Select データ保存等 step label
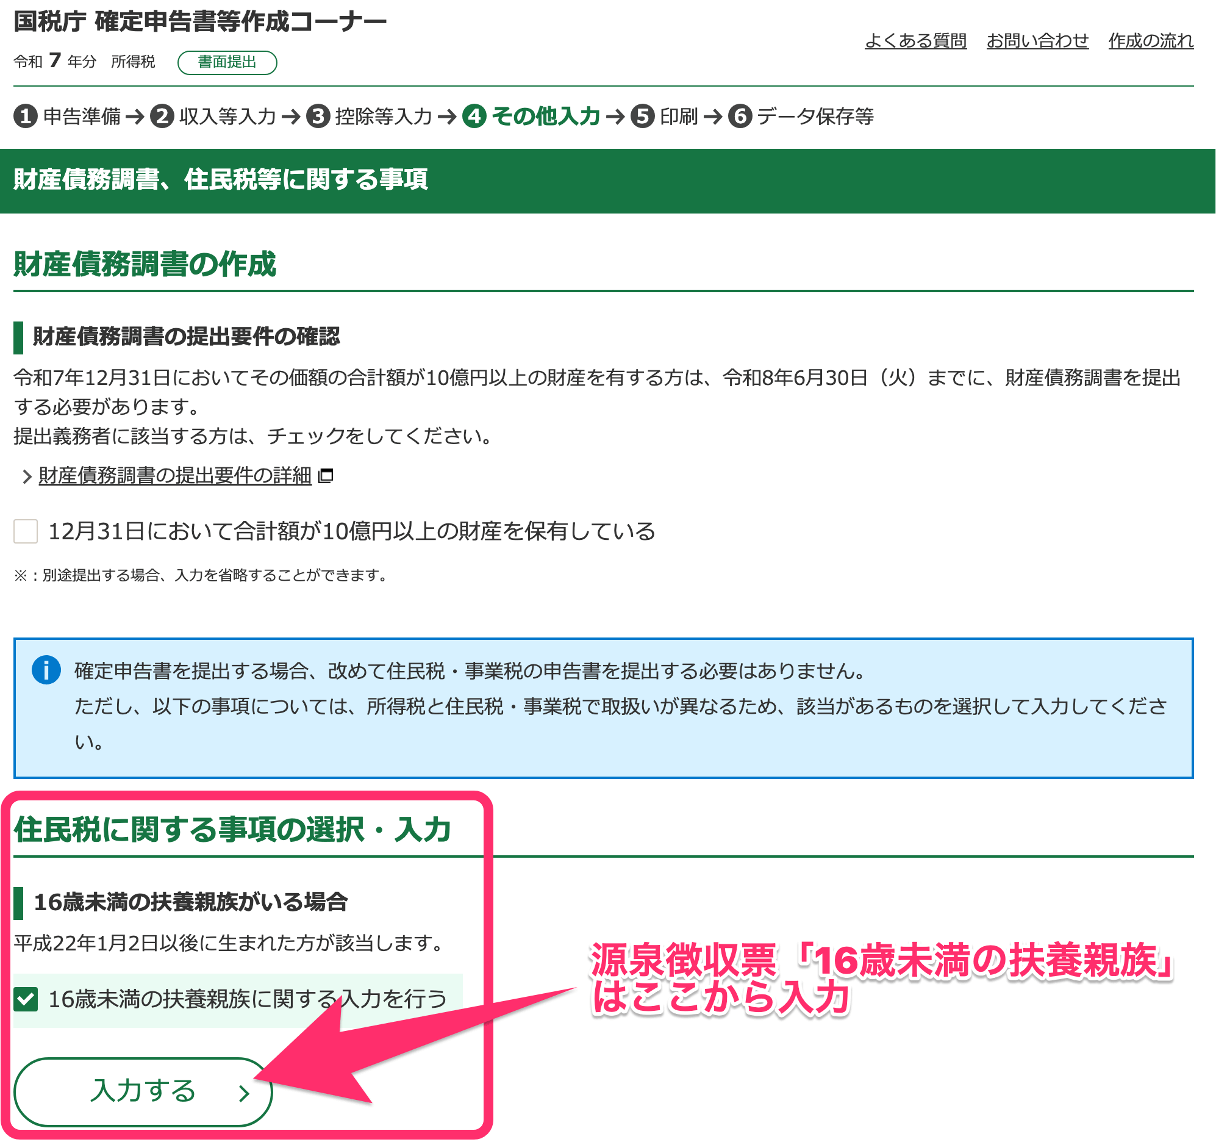 [815, 117]
